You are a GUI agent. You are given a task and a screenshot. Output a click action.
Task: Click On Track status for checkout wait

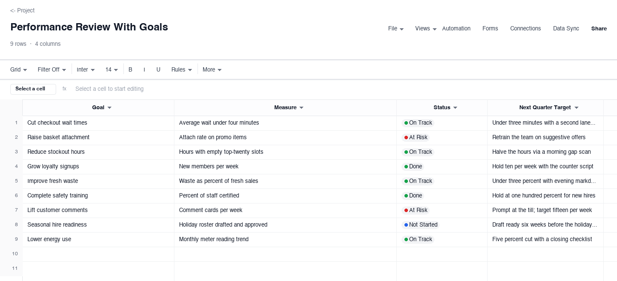418,123
